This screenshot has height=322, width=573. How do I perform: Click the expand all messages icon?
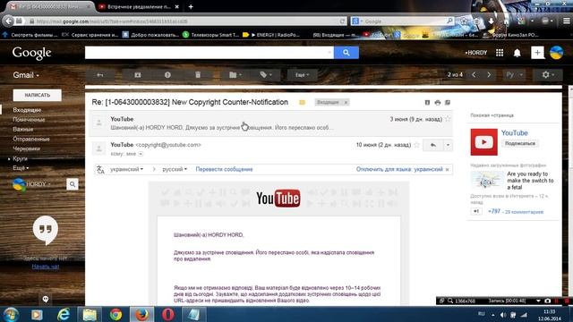tap(427, 103)
